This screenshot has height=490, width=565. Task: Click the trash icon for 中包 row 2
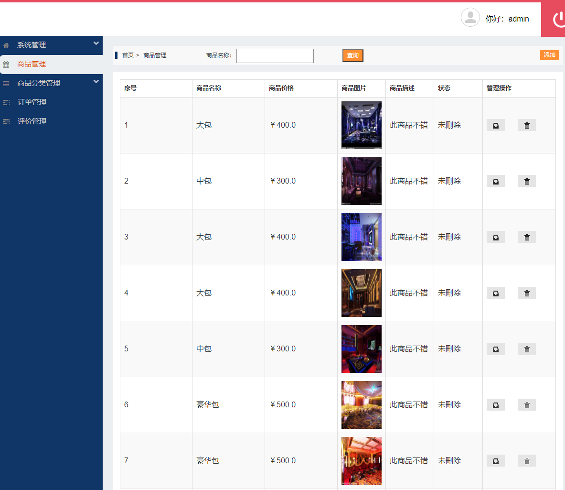click(526, 181)
